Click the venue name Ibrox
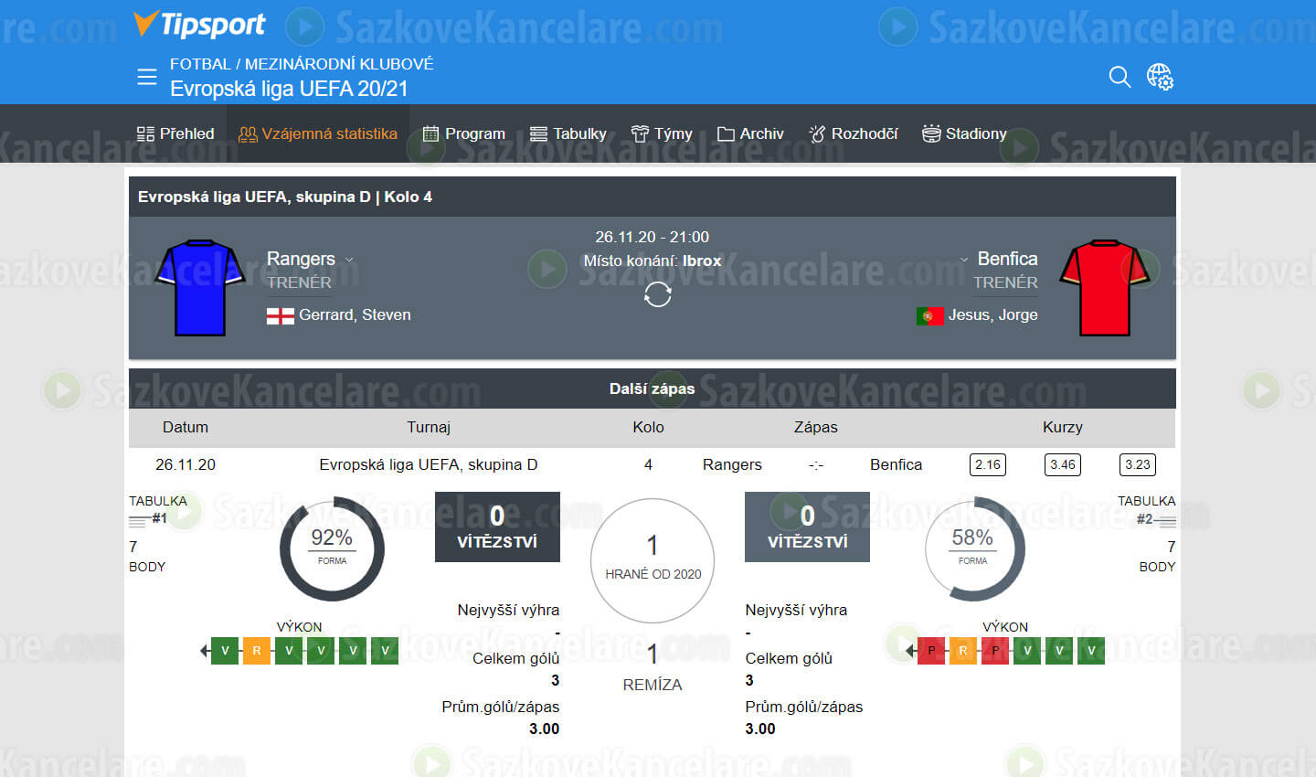 (x=702, y=261)
